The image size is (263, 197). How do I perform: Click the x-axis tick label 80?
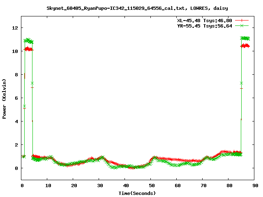click(229, 186)
